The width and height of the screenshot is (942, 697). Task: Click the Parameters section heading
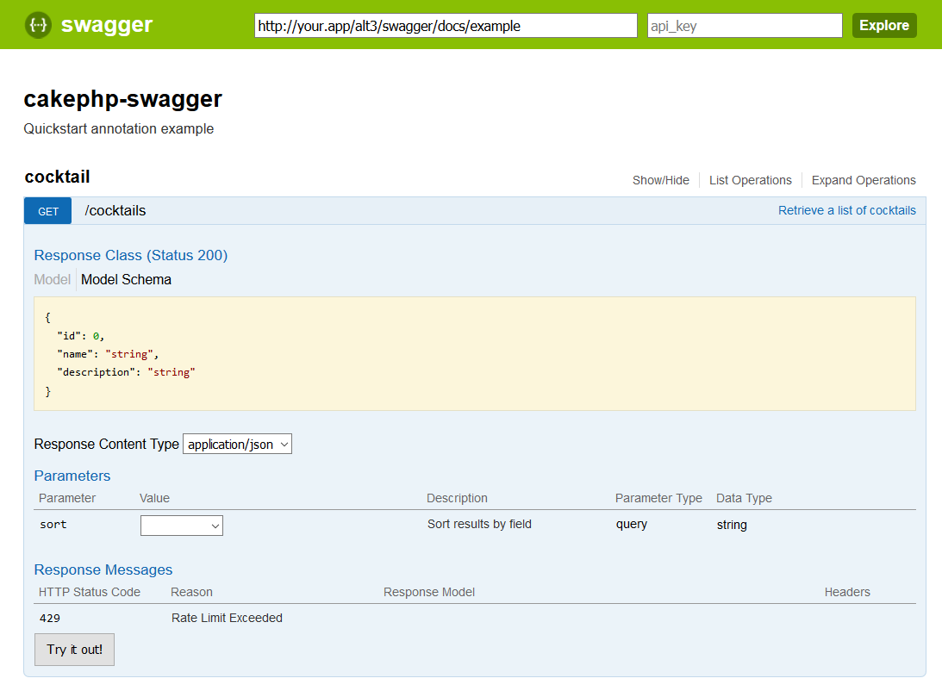pyautogui.click(x=72, y=476)
